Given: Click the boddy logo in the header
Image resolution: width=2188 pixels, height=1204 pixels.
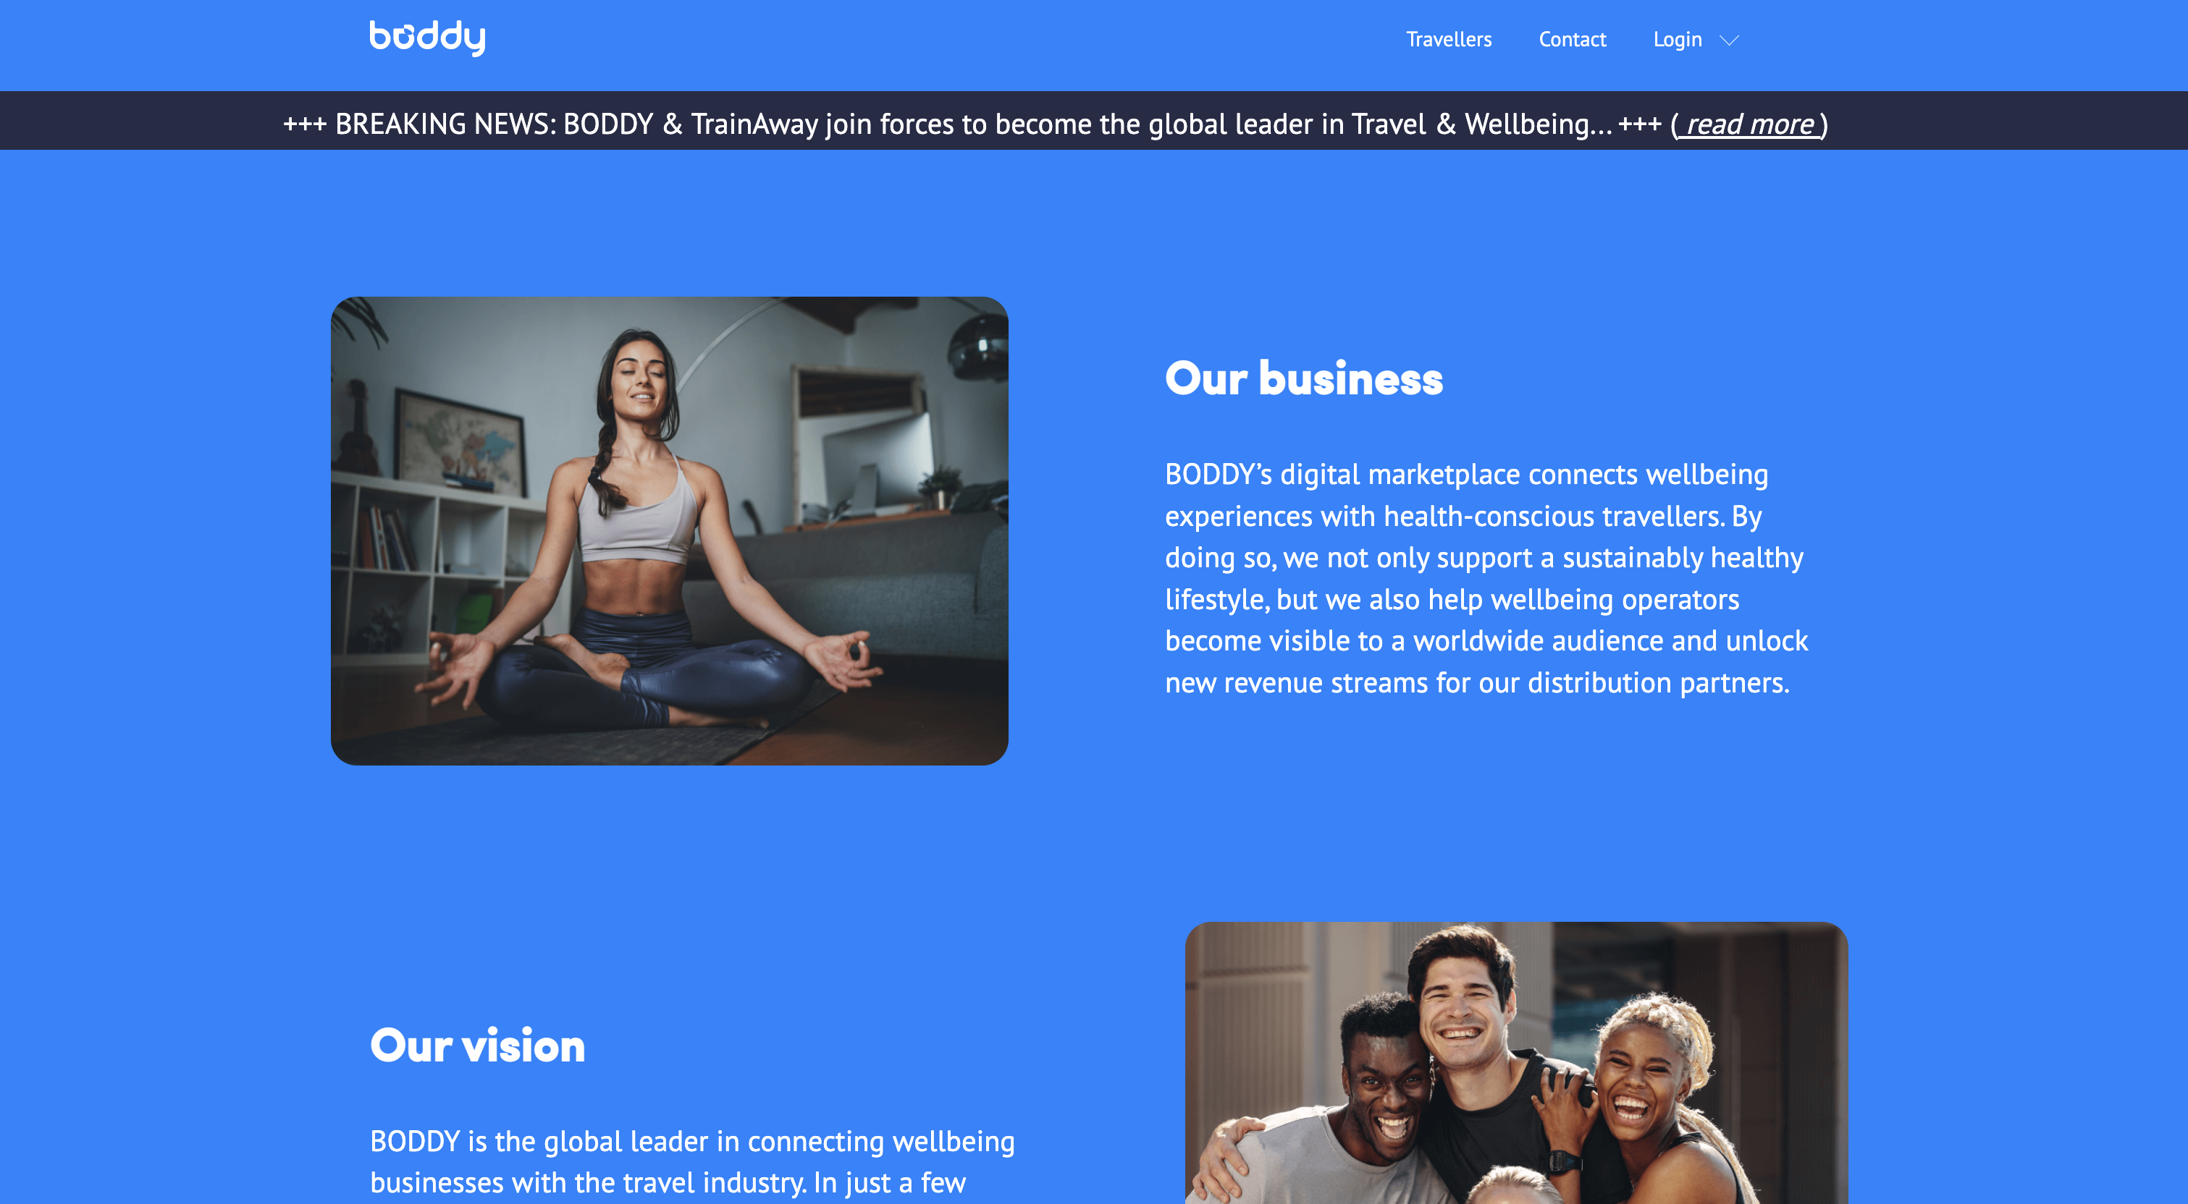Looking at the screenshot, I should pyautogui.click(x=427, y=38).
